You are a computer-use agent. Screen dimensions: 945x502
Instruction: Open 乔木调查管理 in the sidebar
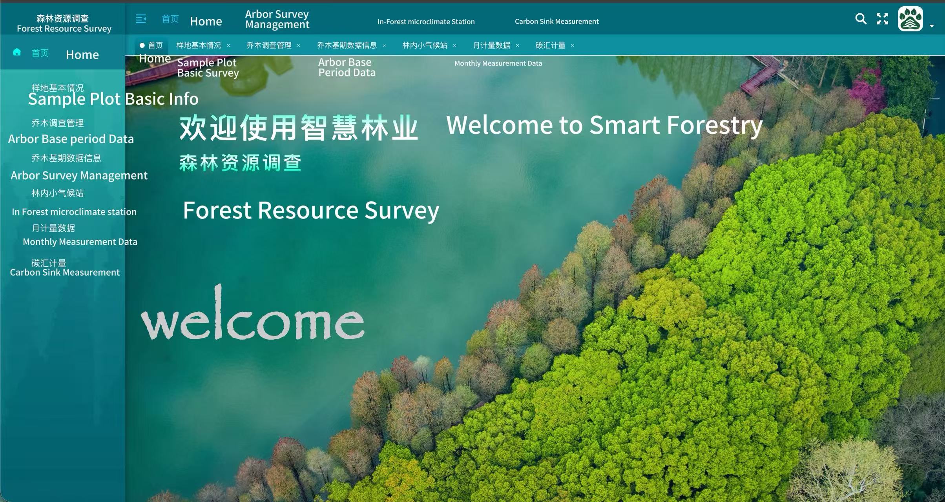click(58, 123)
